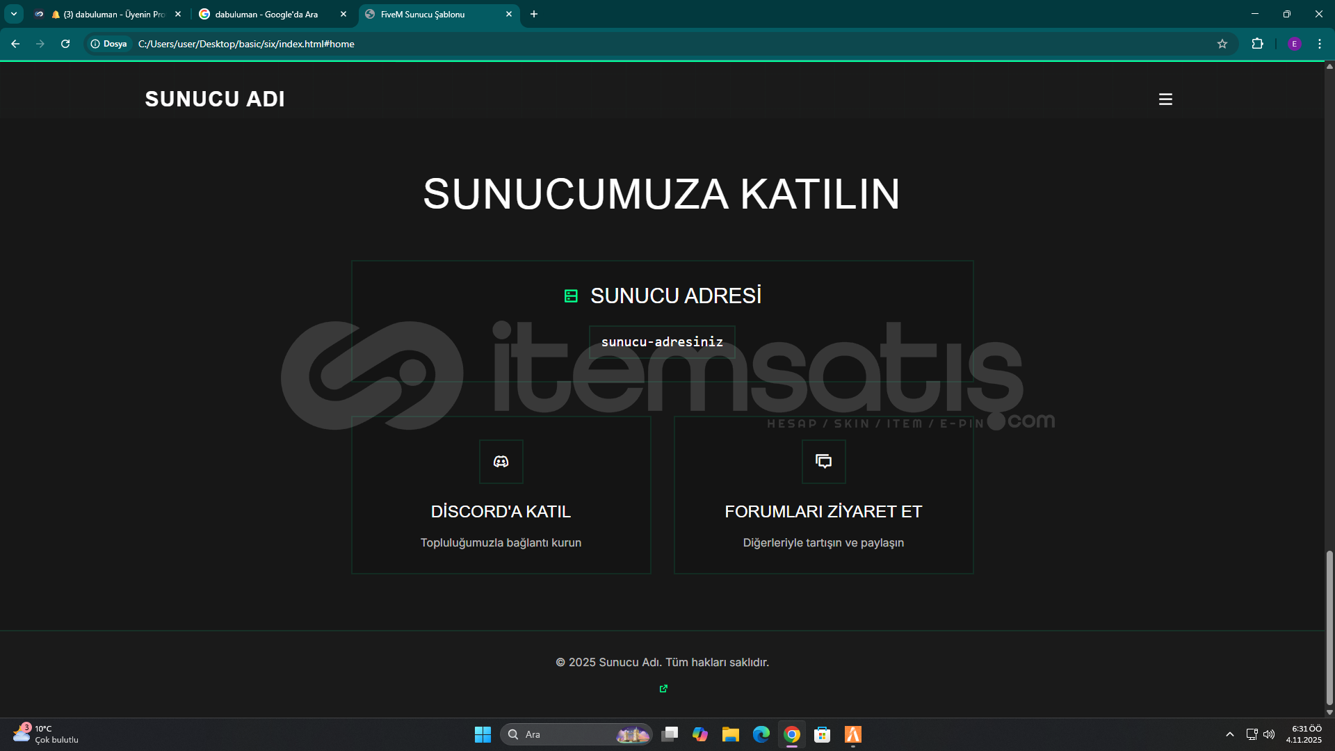The height and width of the screenshot is (751, 1335).
Task: Click the page vertical scrollbar thumb
Action: 1329,626
